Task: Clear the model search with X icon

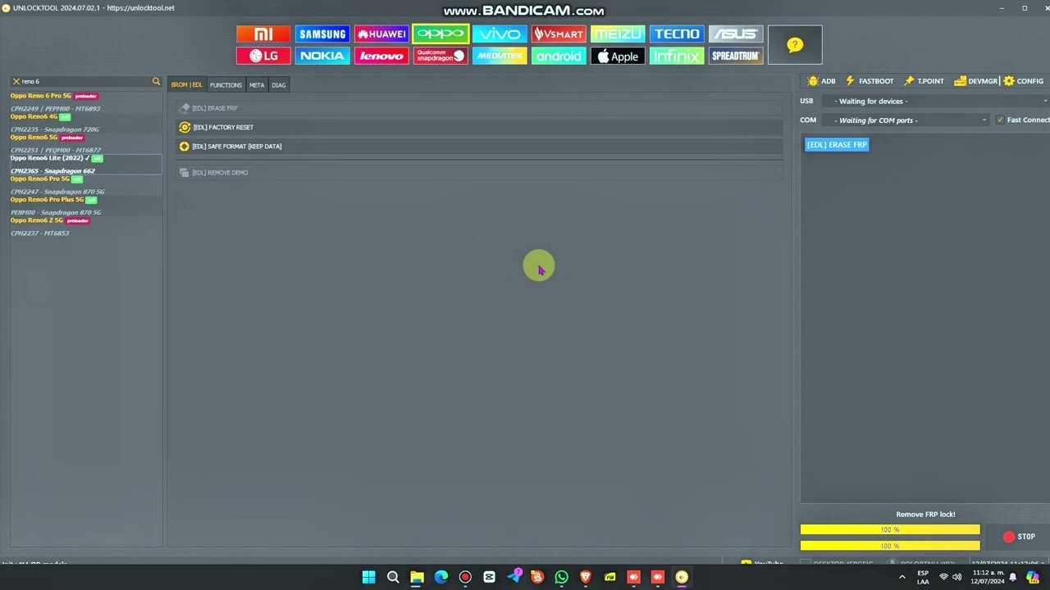Action: [16, 81]
